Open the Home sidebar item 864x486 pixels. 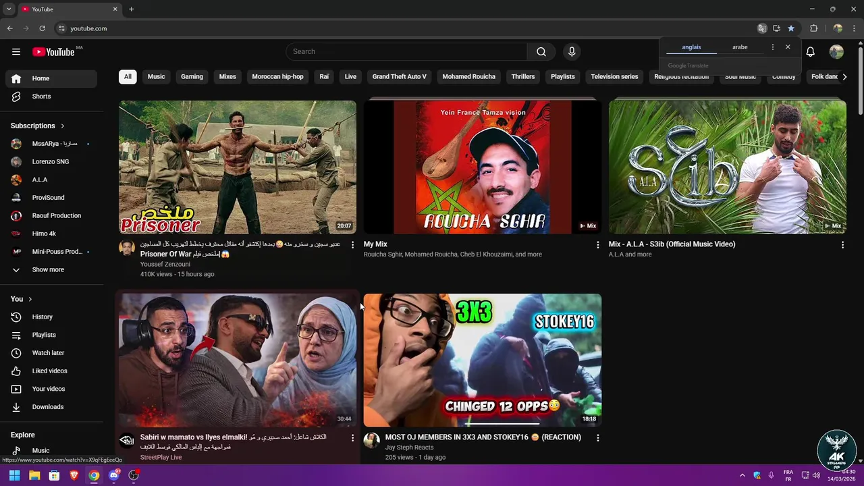pos(51,78)
